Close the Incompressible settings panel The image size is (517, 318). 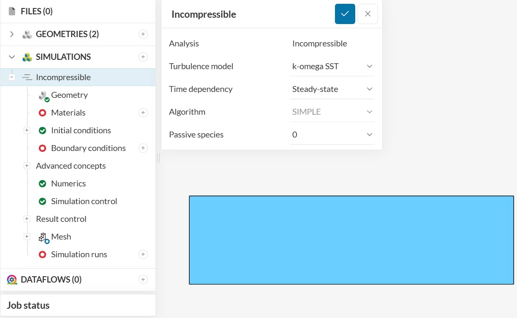pos(367,14)
